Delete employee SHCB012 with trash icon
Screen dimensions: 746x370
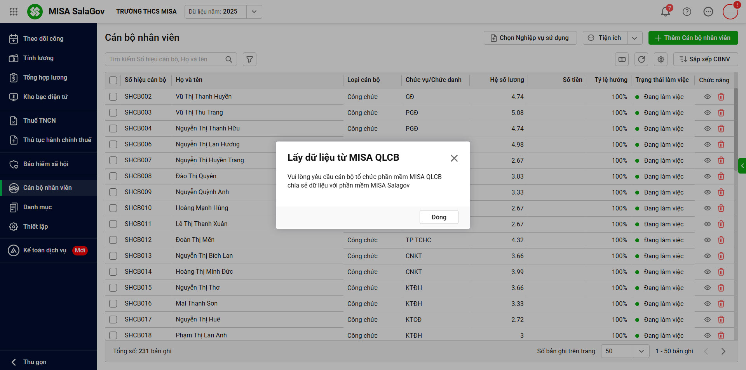(721, 240)
